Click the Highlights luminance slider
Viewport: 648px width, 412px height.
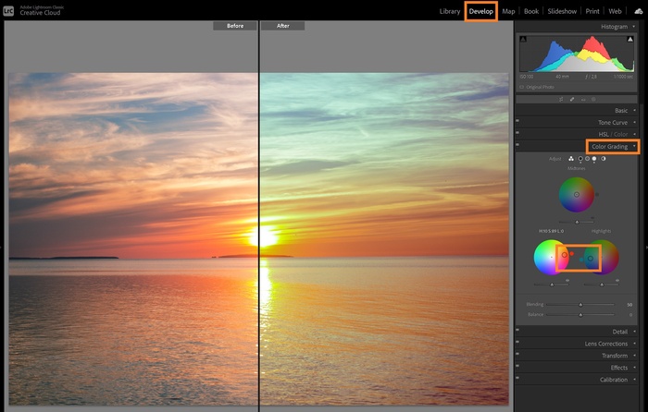[602, 285]
